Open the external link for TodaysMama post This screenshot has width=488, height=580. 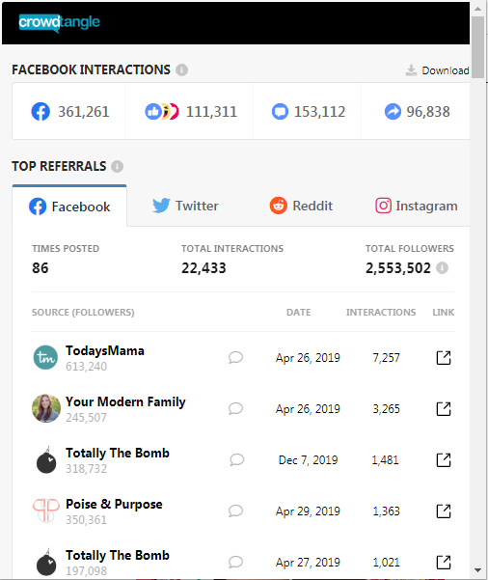[x=444, y=358]
